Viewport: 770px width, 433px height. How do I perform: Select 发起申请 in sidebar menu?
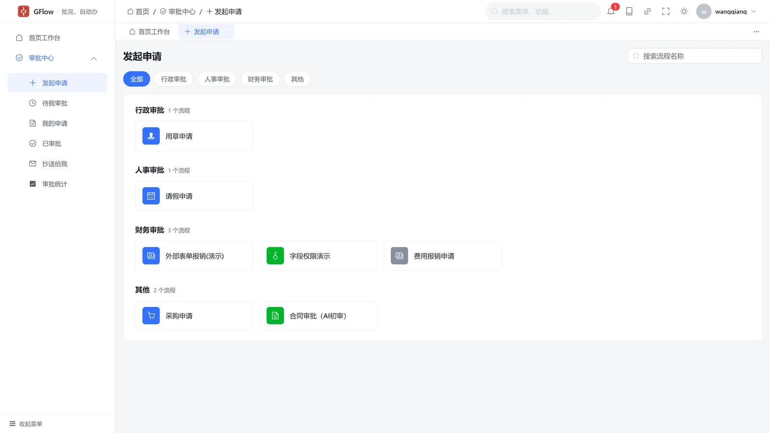57,83
